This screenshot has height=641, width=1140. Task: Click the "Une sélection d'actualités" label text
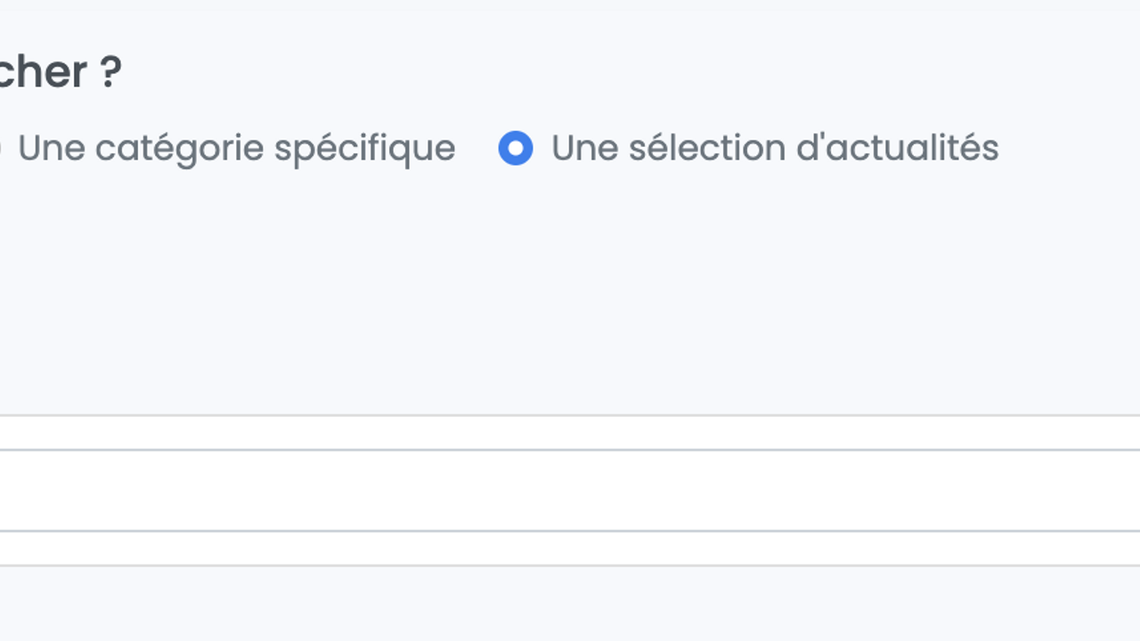point(775,148)
